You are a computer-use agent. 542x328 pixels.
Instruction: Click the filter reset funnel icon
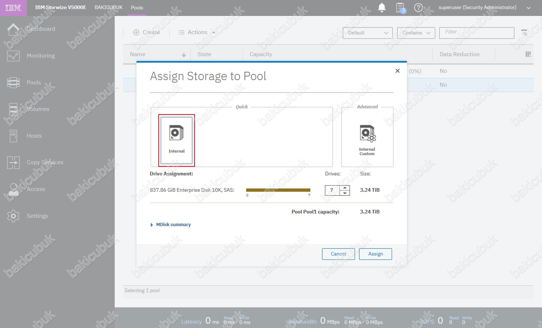point(524,33)
